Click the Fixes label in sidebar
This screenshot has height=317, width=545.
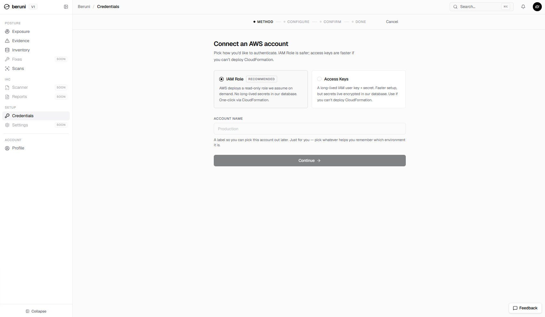[x=17, y=59]
